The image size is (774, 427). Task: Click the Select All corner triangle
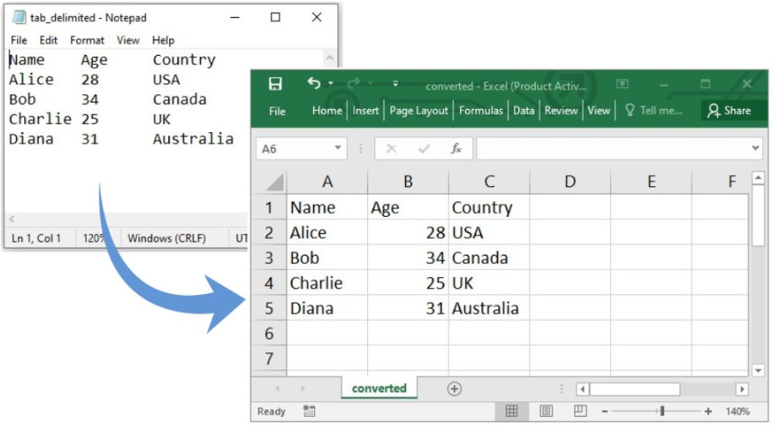(274, 182)
